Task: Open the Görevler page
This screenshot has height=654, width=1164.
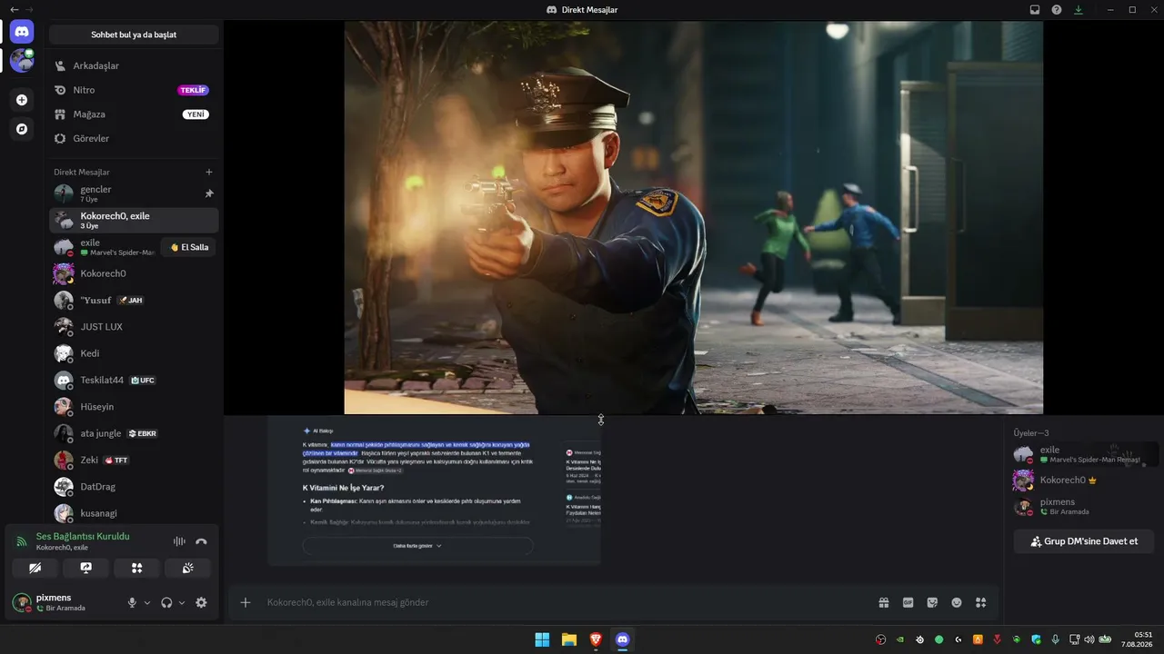Action: click(x=134, y=138)
